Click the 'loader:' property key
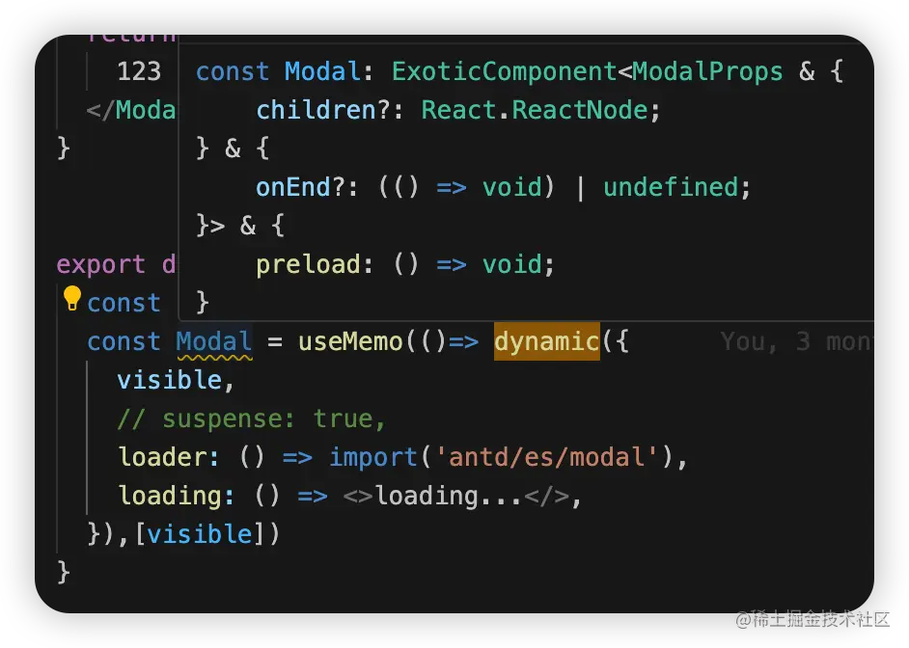The width and height of the screenshot is (909, 648). point(169,457)
